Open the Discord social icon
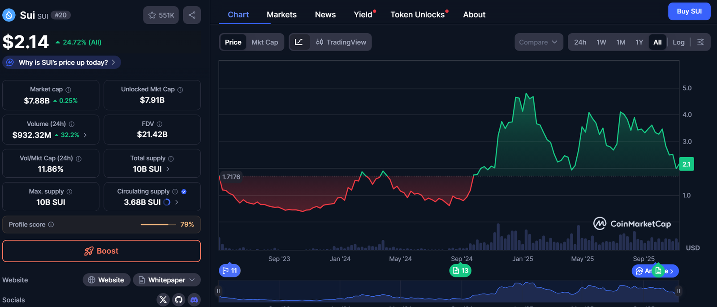 point(194,300)
